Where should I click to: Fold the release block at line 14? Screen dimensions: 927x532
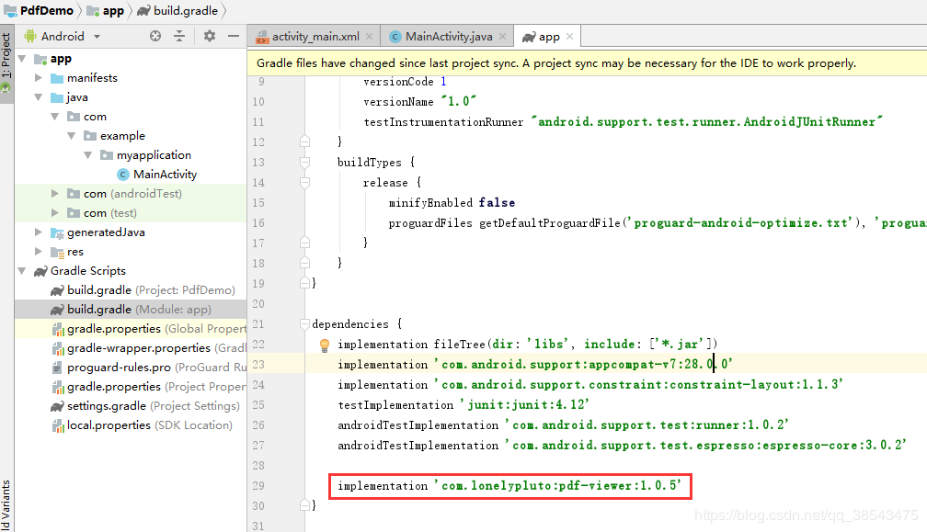tap(304, 183)
